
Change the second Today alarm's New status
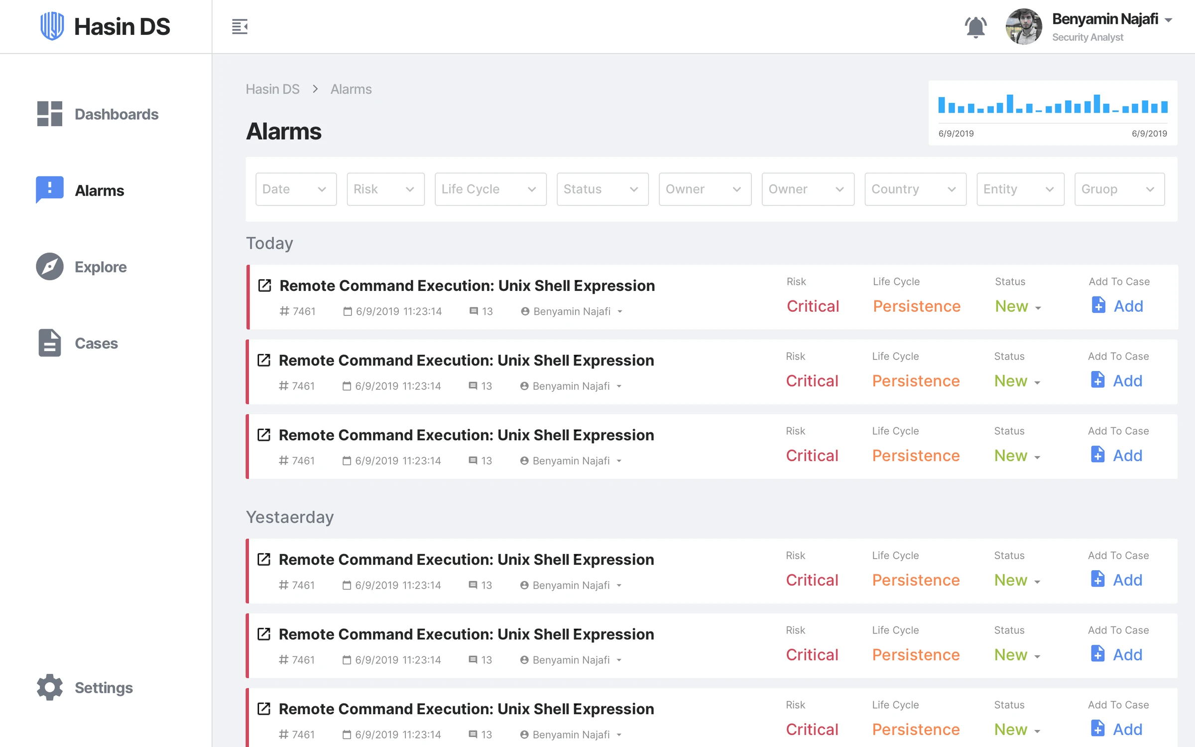point(1017,381)
